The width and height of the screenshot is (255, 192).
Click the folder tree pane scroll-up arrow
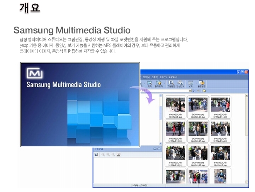click(x=160, y=96)
